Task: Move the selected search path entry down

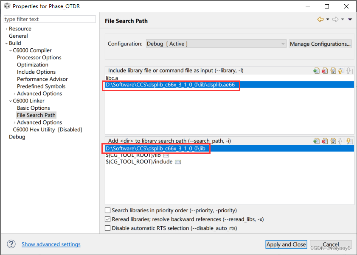Action: tap(349, 141)
